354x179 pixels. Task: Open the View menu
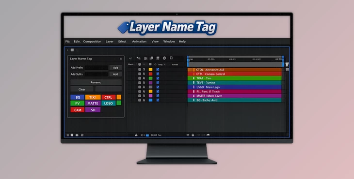tap(155, 42)
